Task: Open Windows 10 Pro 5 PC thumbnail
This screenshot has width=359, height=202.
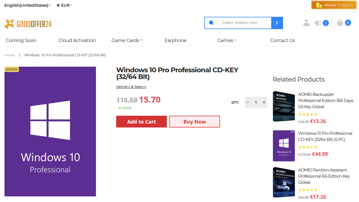Action: tap(284, 146)
